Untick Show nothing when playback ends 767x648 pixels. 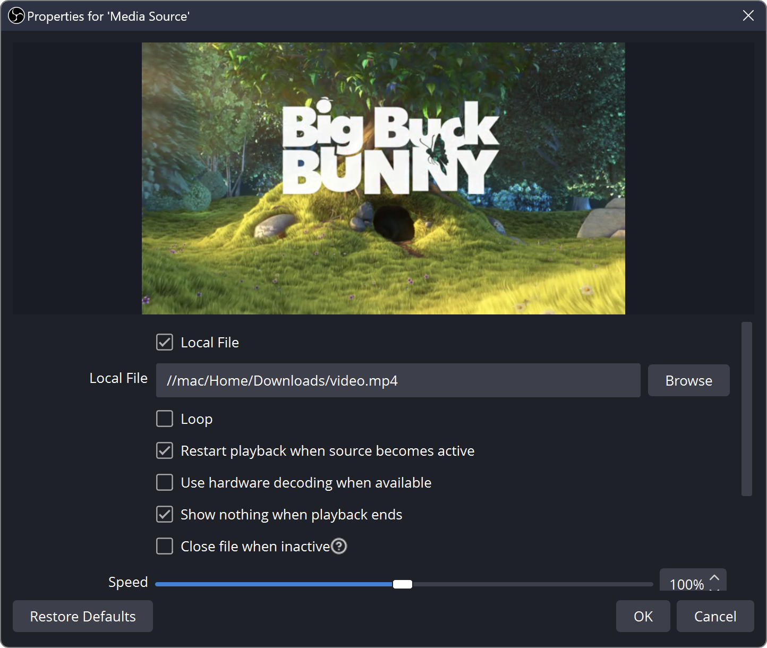pyautogui.click(x=165, y=515)
